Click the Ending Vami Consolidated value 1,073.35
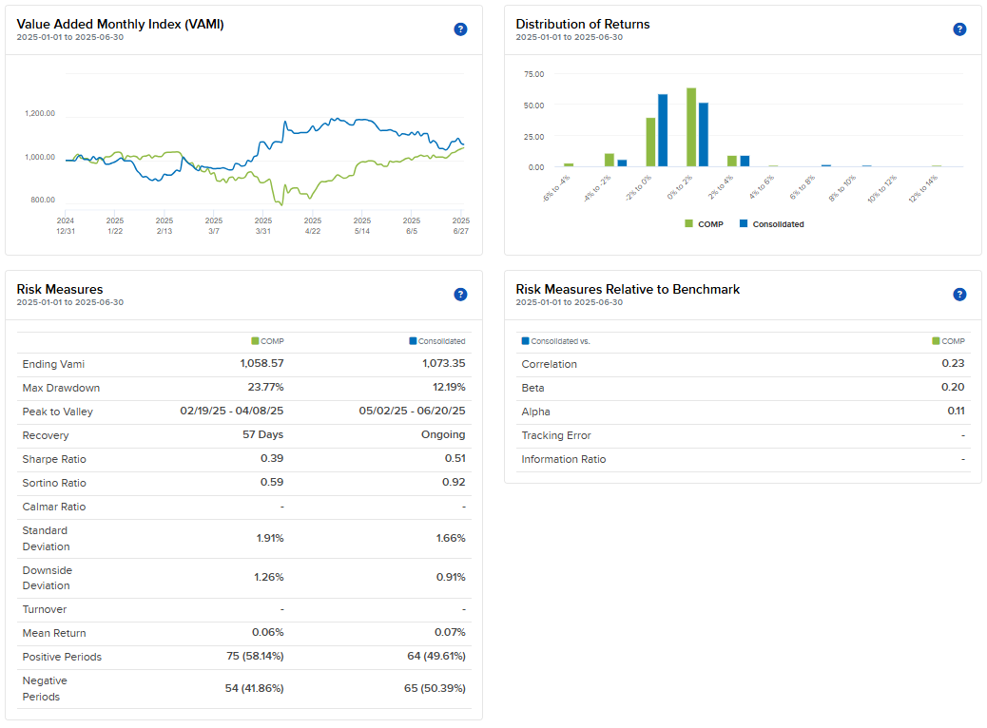The height and width of the screenshot is (728, 987). pos(444,364)
